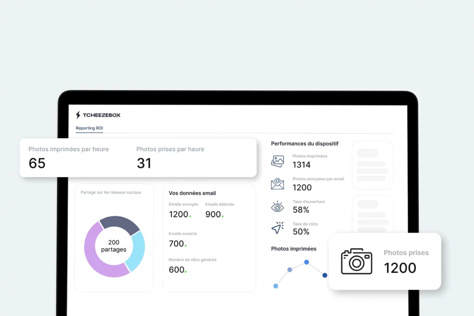The width and height of the screenshot is (474, 316).
Task: Click the Photos imprimées par heure value 65
Action: [x=37, y=163]
